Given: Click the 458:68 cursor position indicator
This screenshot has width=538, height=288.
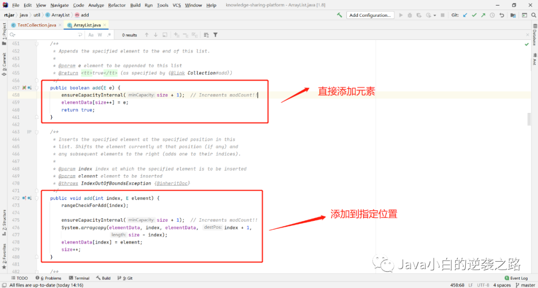Looking at the screenshot, I should point(457,285).
